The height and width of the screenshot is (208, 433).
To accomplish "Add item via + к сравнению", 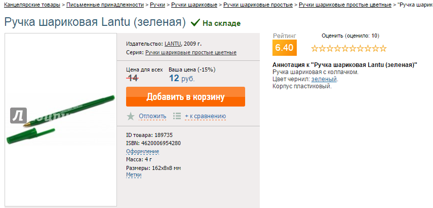I will [x=206, y=116].
